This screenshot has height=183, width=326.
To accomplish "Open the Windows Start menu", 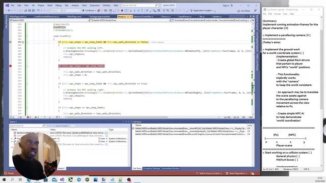I will coord(4,179).
